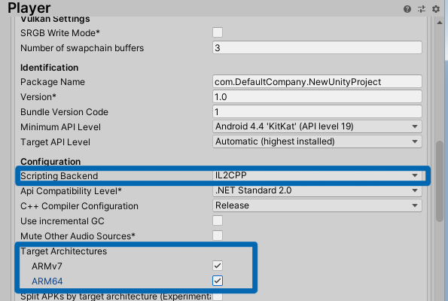The height and width of the screenshot is (301, 448).
Task: Expand the Scripting Backend IL2CPP dropdown
Action: tap(317, 175)
